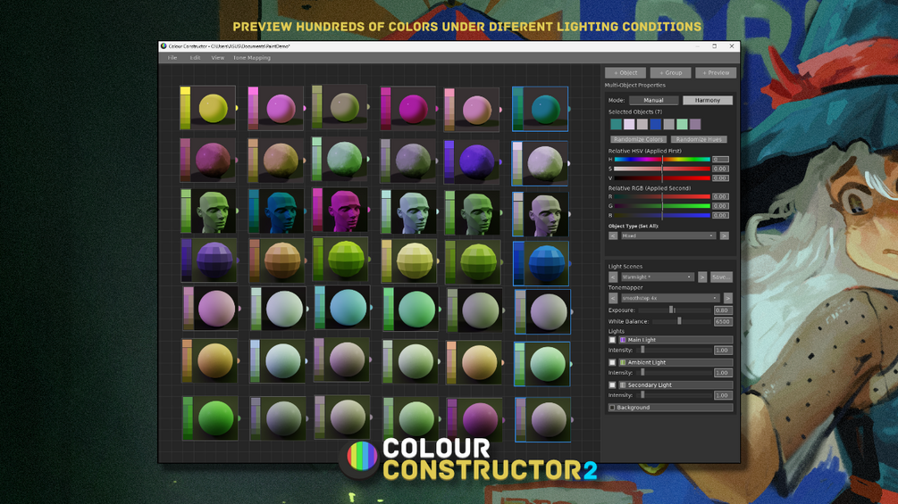
Task: Select the orange low-poly sphere preview
Action: [281, 260]
